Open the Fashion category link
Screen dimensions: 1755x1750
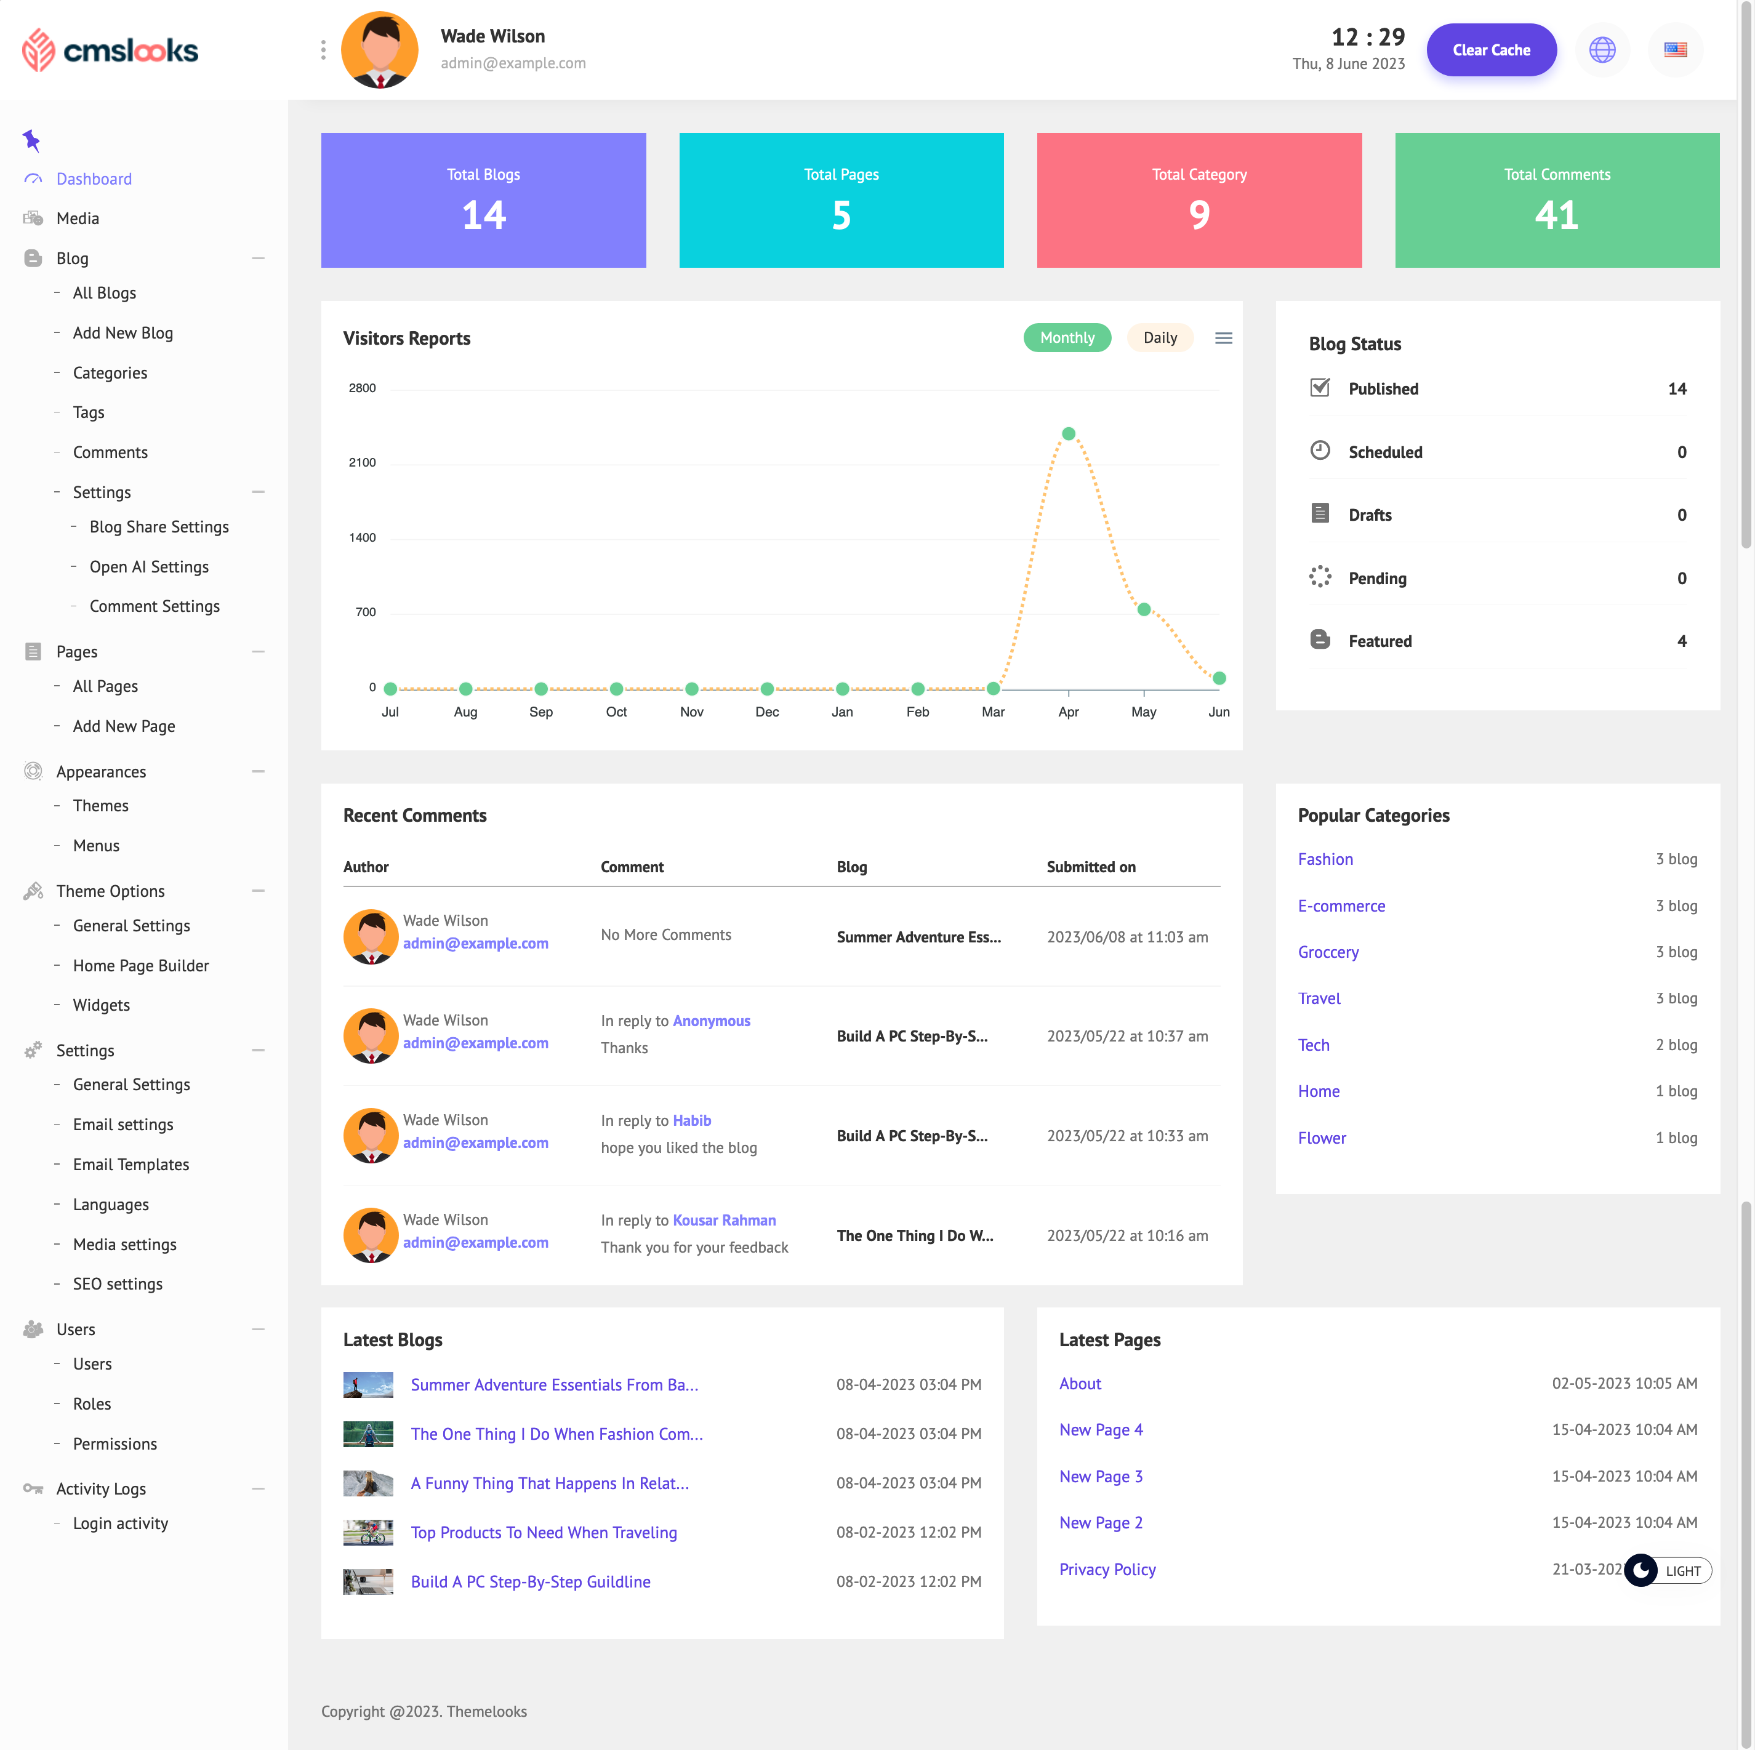[1325, 859]
